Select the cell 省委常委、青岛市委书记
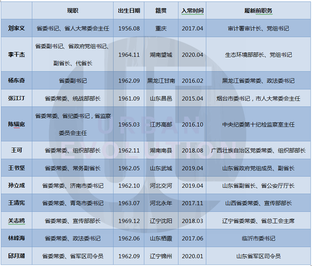This screenshot has width=312, height=266. [73, 203]
